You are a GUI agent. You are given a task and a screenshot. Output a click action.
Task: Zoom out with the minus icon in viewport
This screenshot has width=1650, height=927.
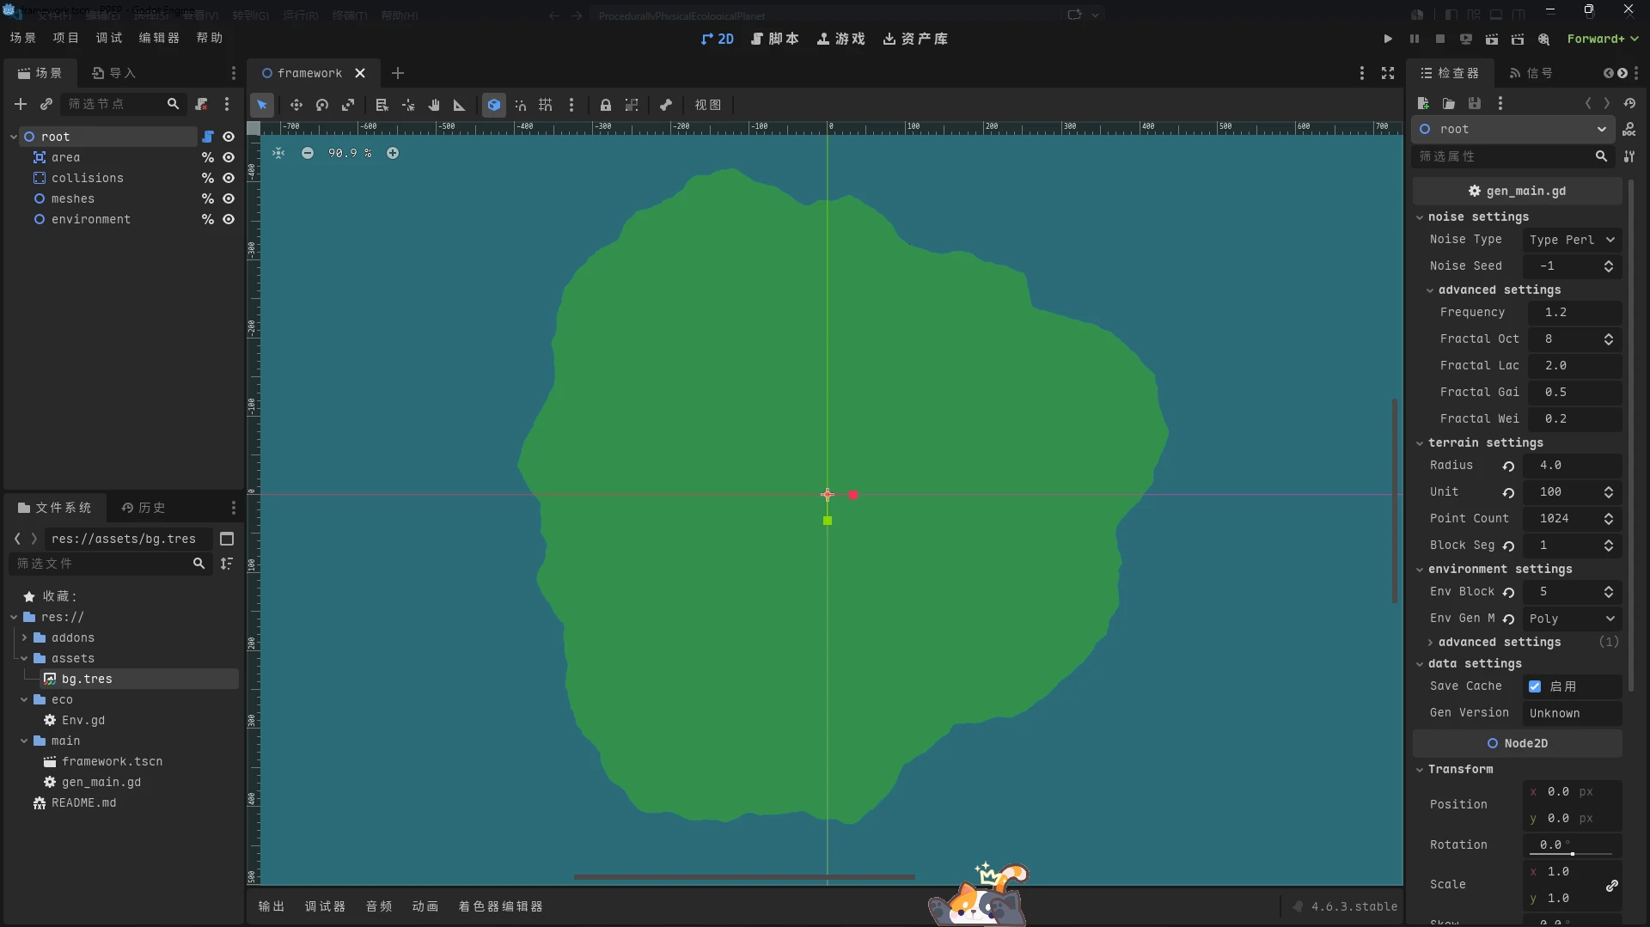click(308, 153)
